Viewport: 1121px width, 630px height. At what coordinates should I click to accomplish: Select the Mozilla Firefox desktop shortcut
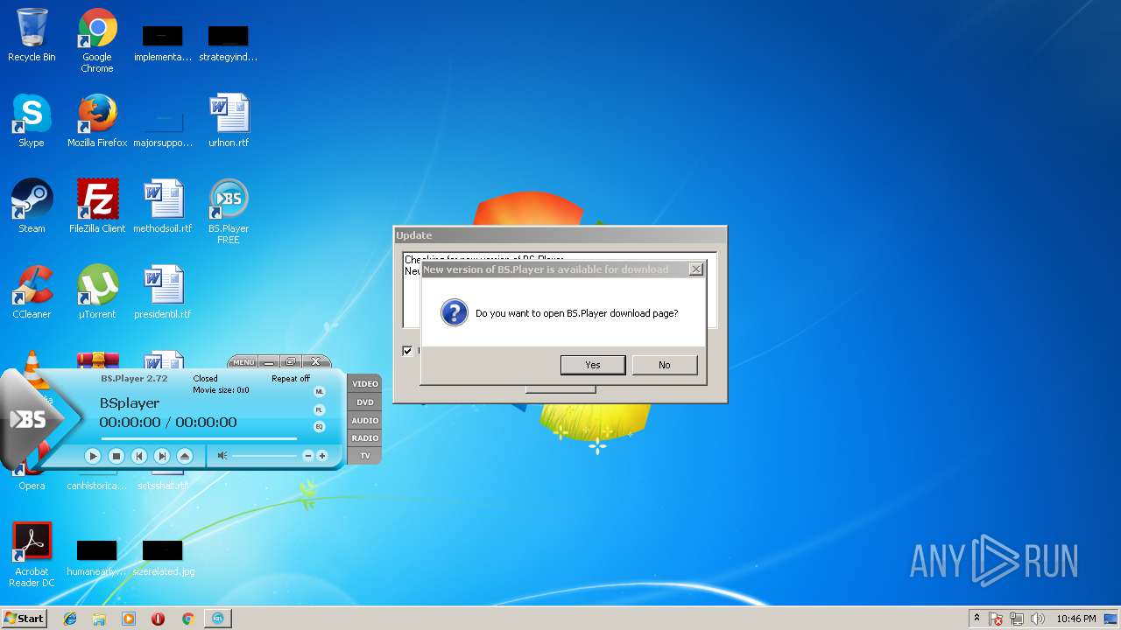click(97, 121)
